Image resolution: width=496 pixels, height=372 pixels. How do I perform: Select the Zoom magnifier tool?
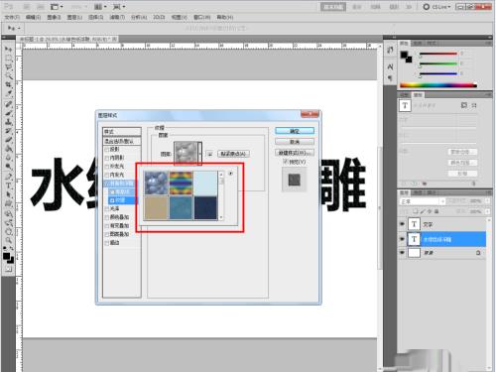tap(8, 240)
